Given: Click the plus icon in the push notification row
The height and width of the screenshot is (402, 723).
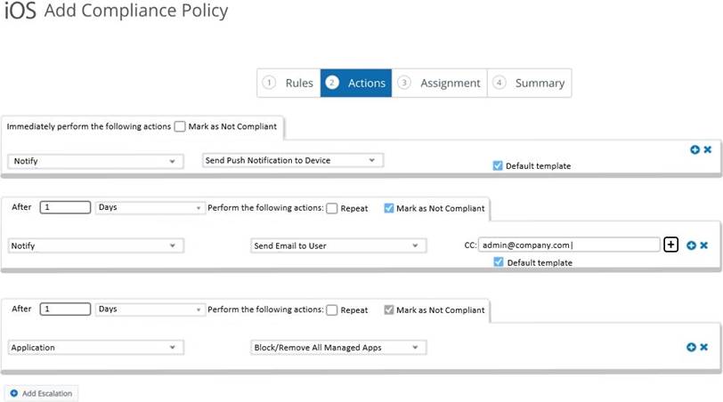Looking at the screenshot, I should click(x=695, y=149).
